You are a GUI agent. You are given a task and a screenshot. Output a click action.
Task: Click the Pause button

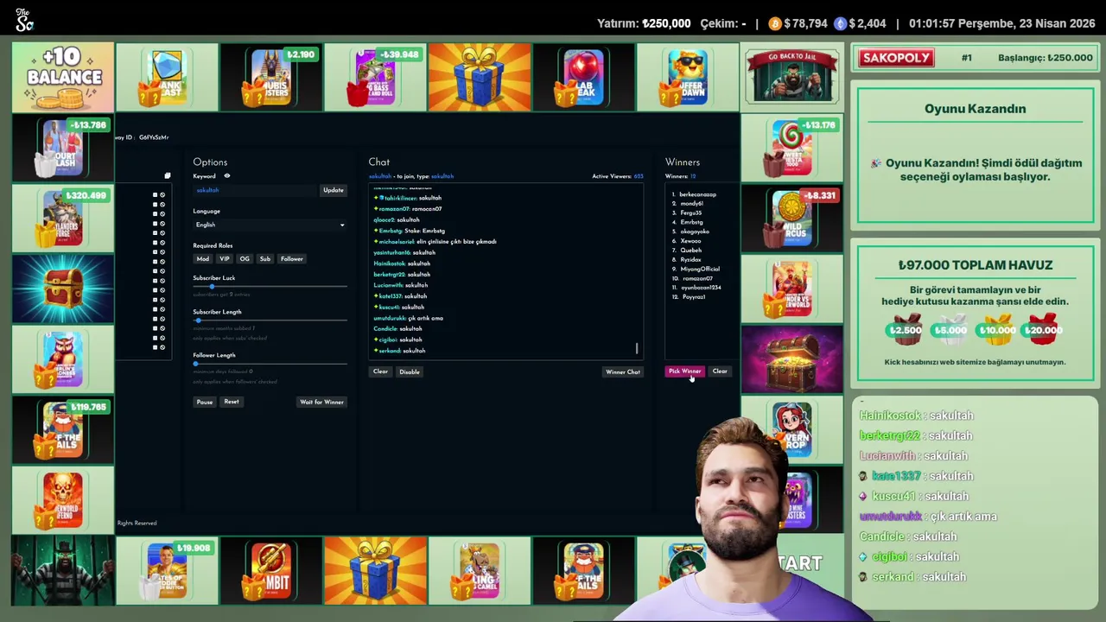(x=205, y=402)
